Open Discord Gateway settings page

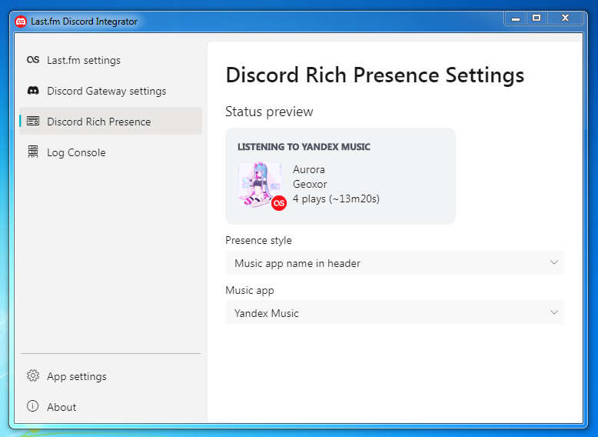(x=111, y=91)
